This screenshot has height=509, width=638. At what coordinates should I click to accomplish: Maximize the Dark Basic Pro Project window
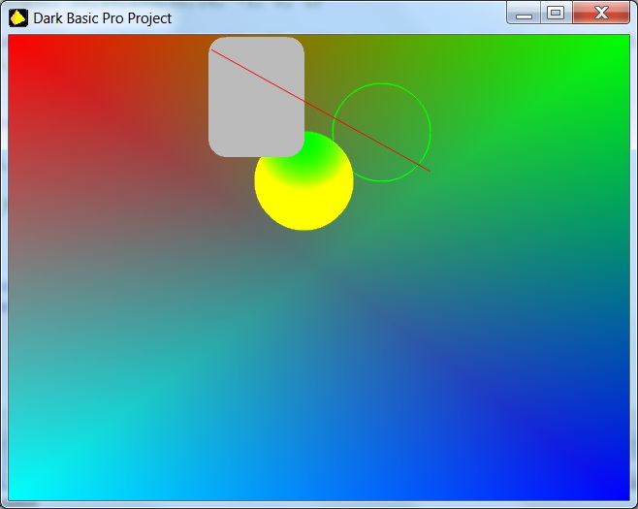pos(556,13)
